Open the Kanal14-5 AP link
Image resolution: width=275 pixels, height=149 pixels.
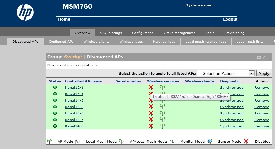74,120
